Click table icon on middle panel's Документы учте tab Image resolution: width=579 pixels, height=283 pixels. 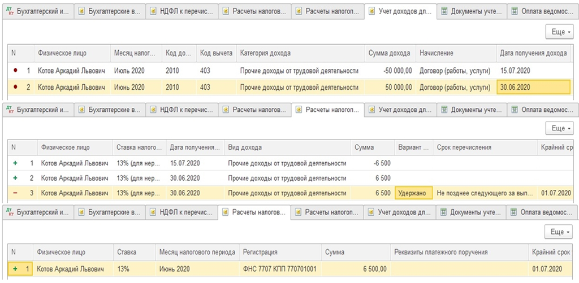coord(444,109)
